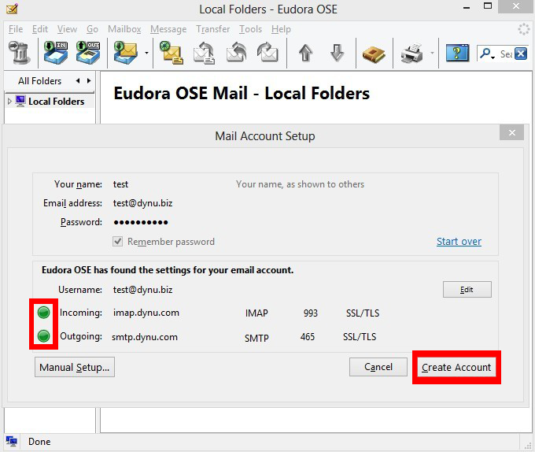The image size is (535, 452).
Task: Open the Get Mail dropdown arrow
Action: (x=146, y=53)
